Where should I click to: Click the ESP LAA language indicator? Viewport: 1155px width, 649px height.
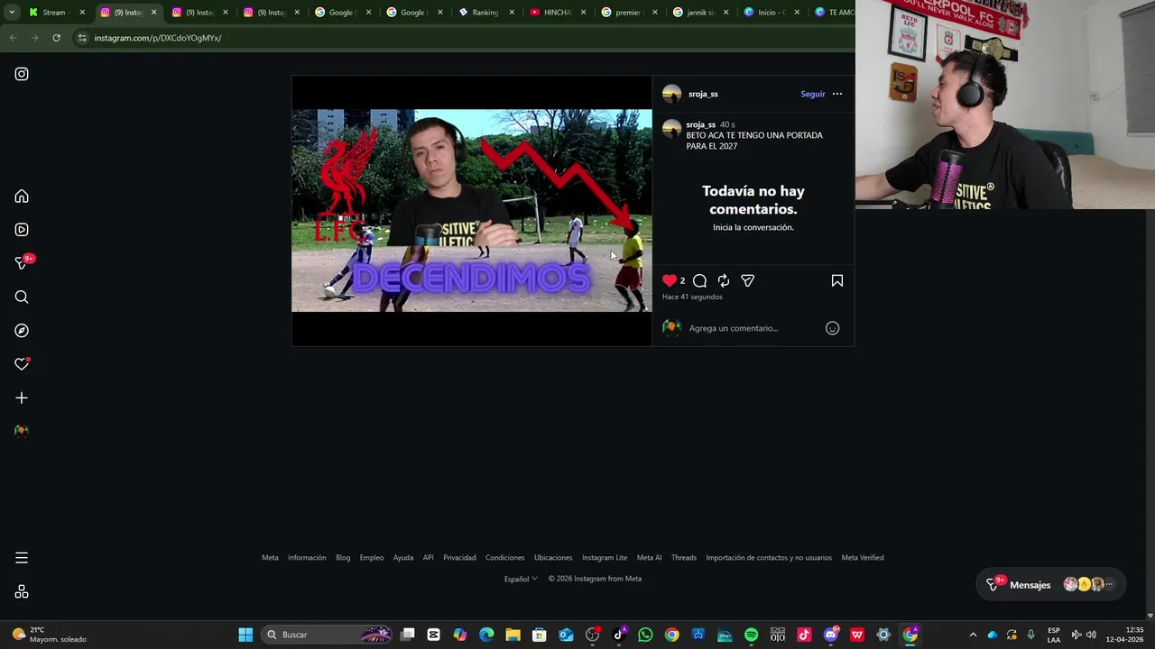click(x=1053, y=635)
